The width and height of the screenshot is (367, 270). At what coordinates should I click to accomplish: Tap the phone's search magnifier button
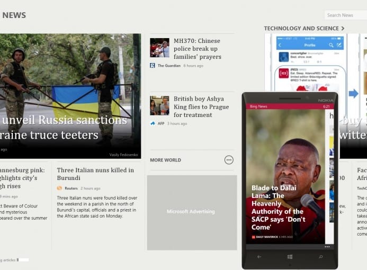[320, 257]
